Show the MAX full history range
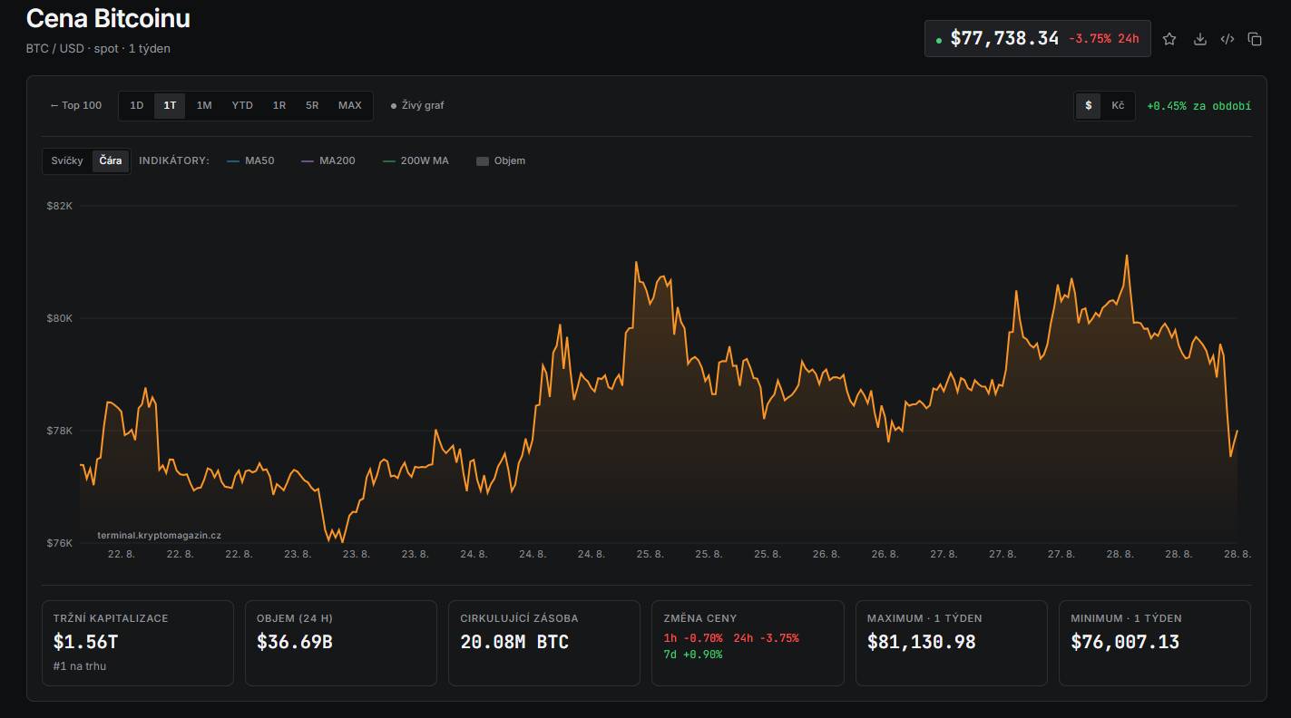1291x718 pixels. (350, 105)
